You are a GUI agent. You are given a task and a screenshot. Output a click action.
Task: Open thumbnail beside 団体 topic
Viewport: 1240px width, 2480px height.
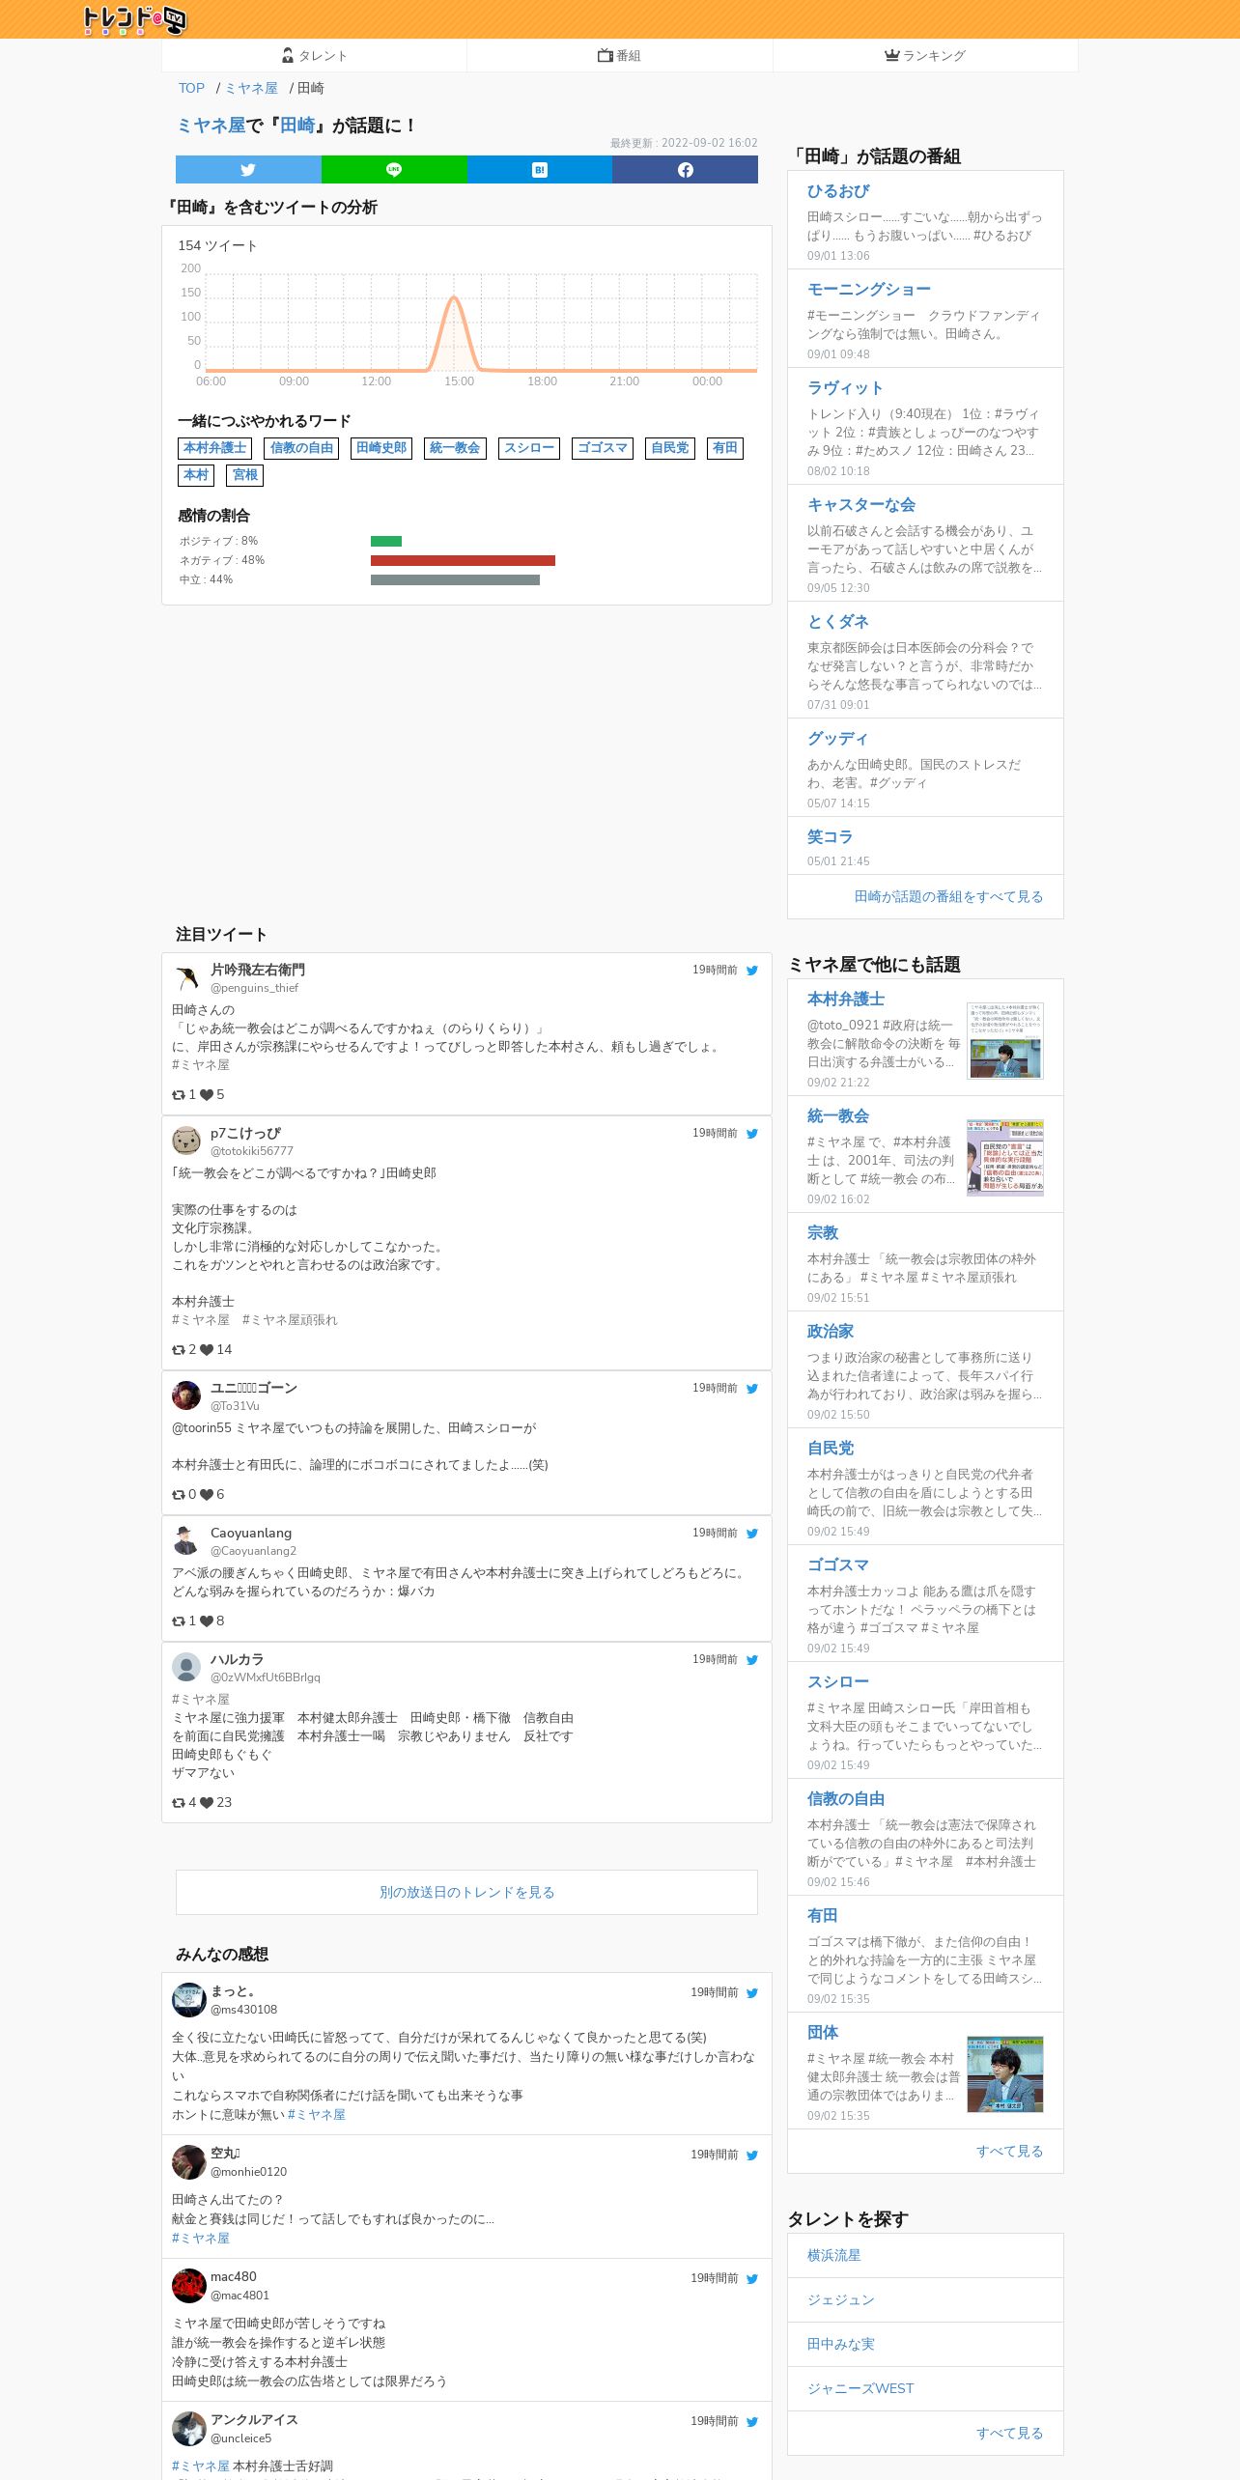tap(1005, 2073)
